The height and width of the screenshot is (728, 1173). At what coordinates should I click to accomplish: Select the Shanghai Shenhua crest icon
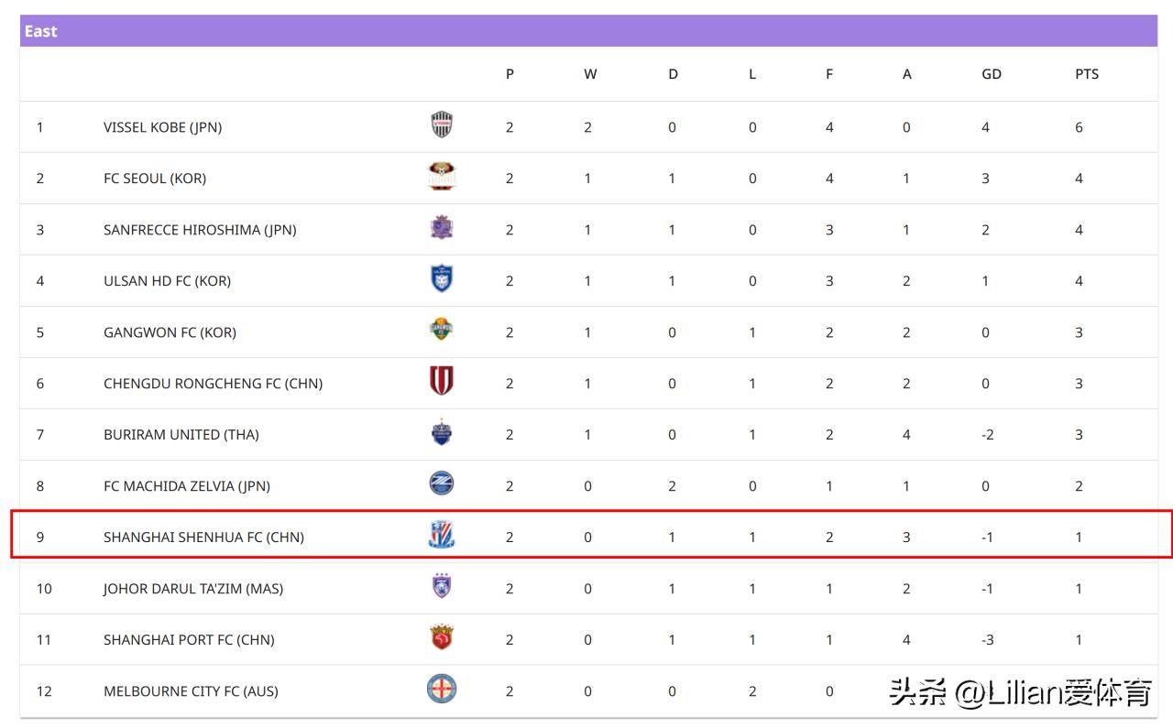[x=442, y=535]
